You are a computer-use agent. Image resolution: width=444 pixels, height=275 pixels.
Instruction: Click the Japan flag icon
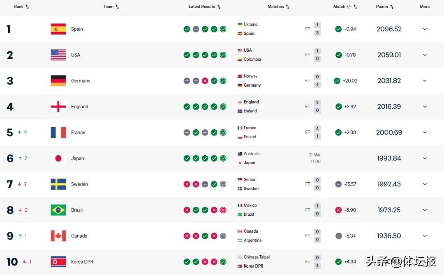coord(58,158)
